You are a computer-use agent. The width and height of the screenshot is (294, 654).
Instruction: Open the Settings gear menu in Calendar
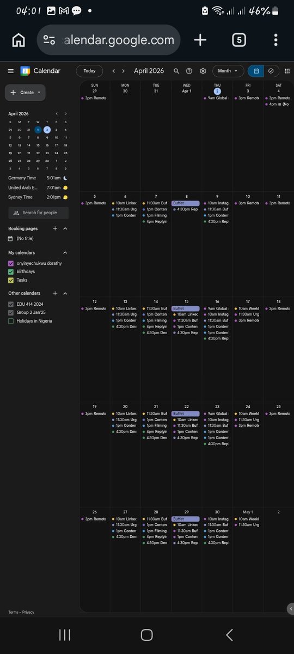coord(203,71)
